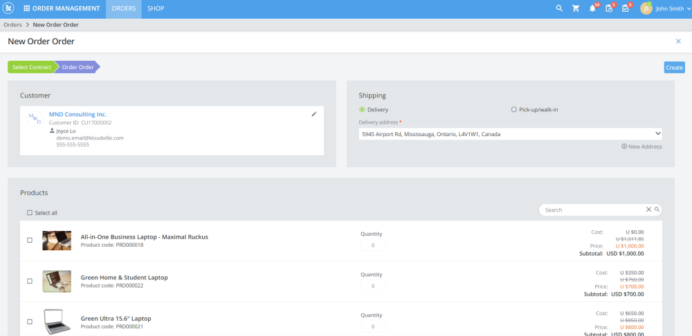Open the Delivery address dropdown
This screenshot has height=336, width=692.
[510, 134]
